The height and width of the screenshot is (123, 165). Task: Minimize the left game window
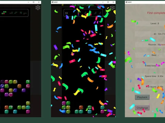click(x=28, y=2)
